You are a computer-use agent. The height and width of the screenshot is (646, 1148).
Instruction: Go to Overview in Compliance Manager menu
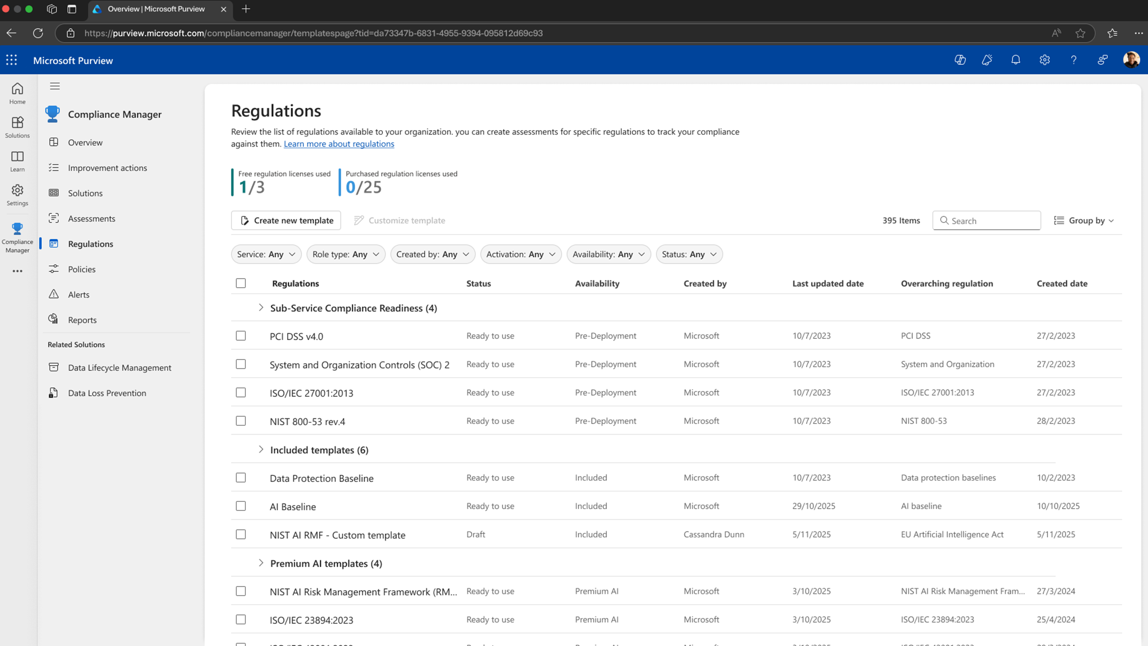85,143
